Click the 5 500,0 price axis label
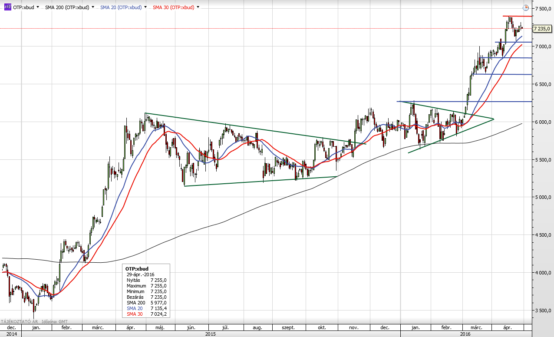Viewport: 554px width, 337px height. (543, 160)
